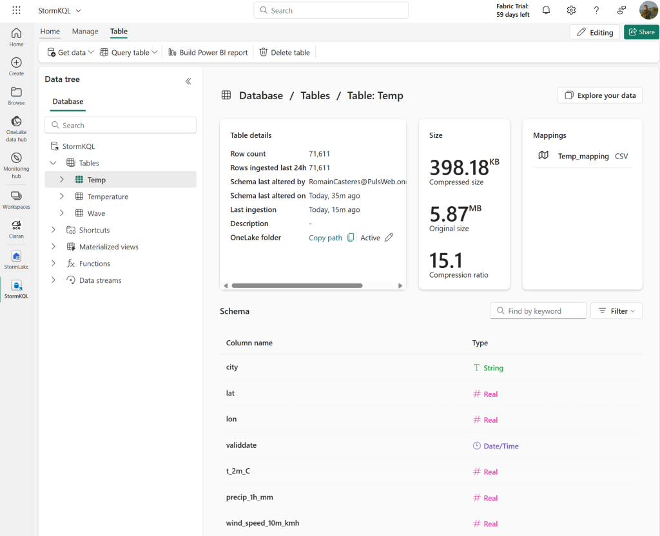
Task: Click Build Power BI report
Action: (x=208, y=52)
